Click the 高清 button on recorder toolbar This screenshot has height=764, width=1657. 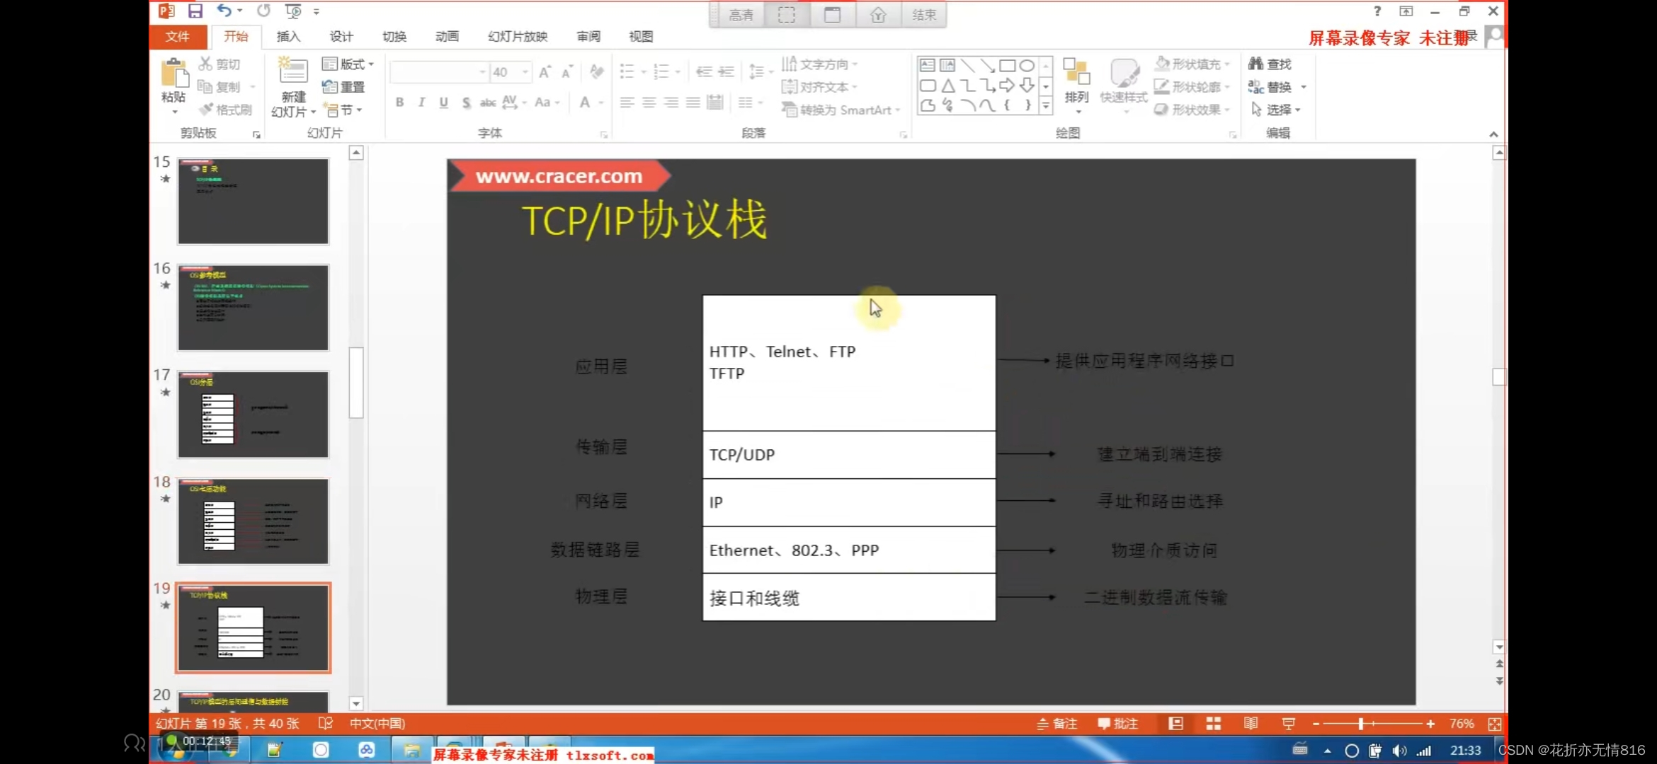point(741,15)
